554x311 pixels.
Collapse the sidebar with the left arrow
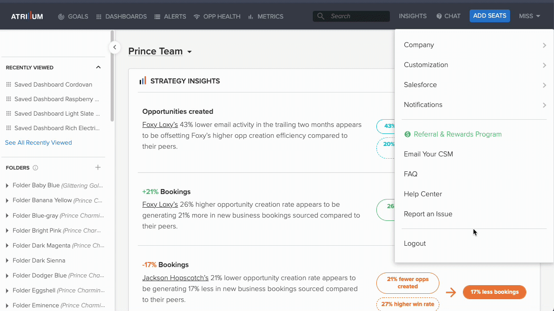[114, 47]
